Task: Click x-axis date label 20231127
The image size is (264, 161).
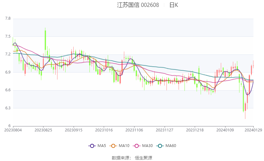Action: coord(165,130)
